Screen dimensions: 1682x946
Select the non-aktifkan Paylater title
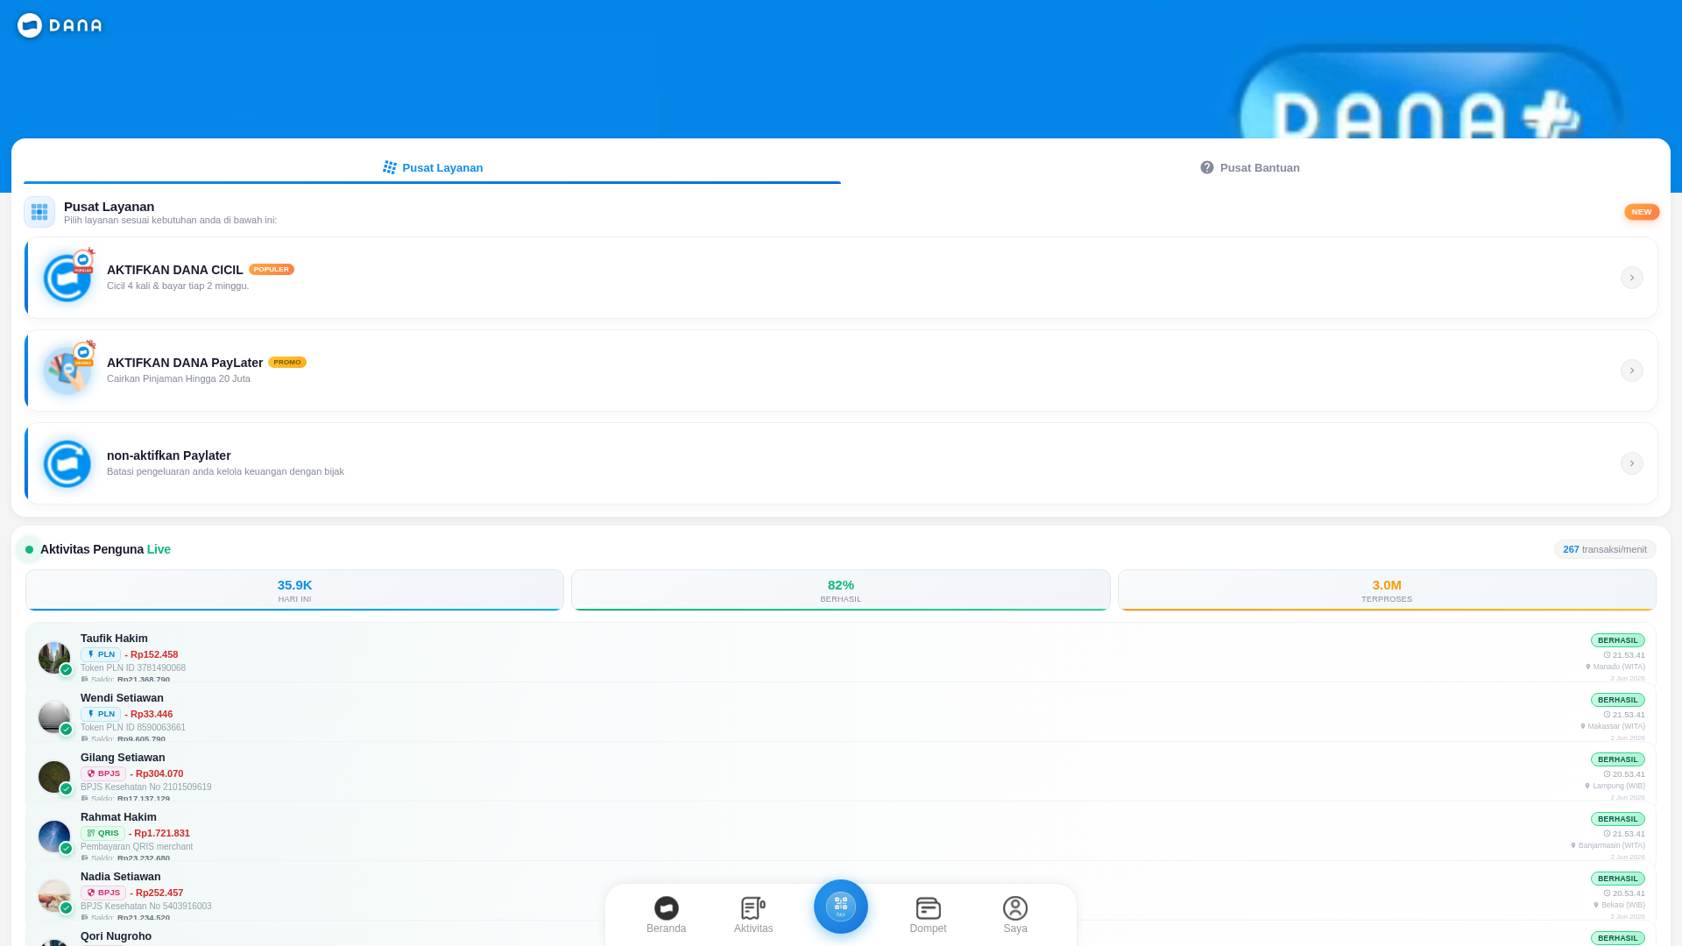[x=169, y=455]
